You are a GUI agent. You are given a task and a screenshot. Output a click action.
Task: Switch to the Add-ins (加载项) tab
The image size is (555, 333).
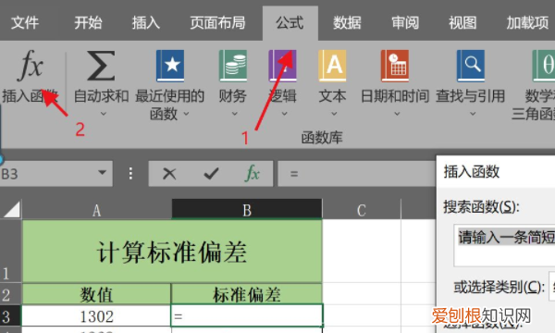(527, 23)
